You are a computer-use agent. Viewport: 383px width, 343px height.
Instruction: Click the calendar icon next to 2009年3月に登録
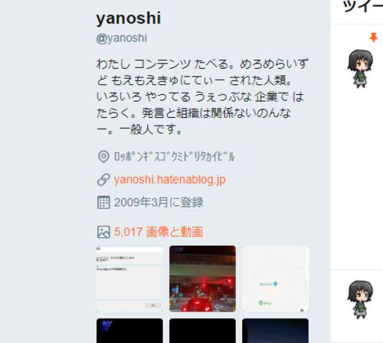103,202
